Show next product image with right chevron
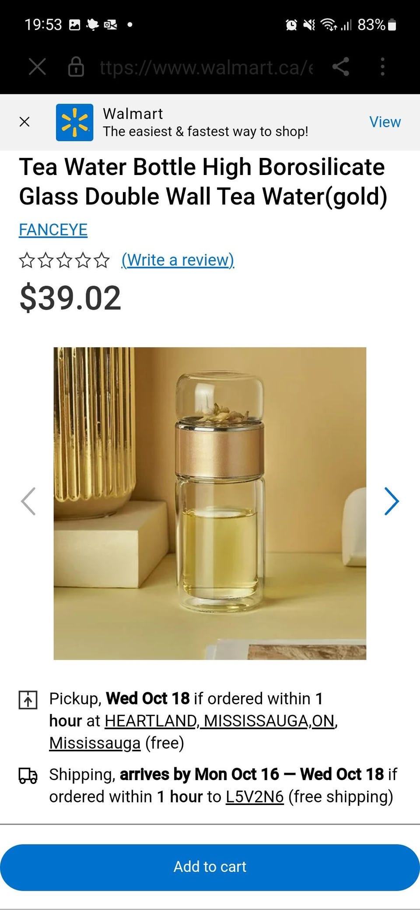The height and width of the screenshot is (910, 420). coord(392,501)
